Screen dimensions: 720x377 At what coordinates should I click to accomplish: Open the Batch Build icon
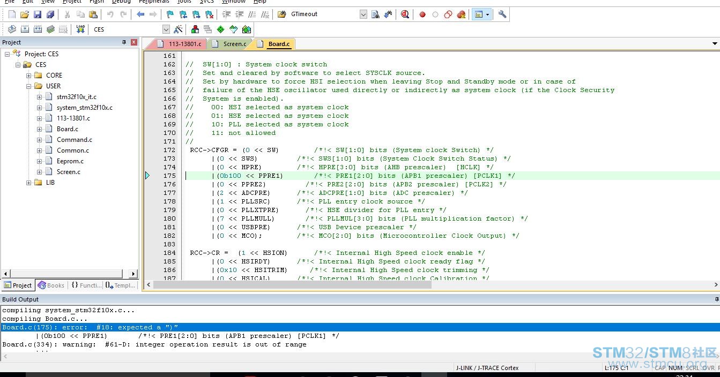tap(50, 29)
